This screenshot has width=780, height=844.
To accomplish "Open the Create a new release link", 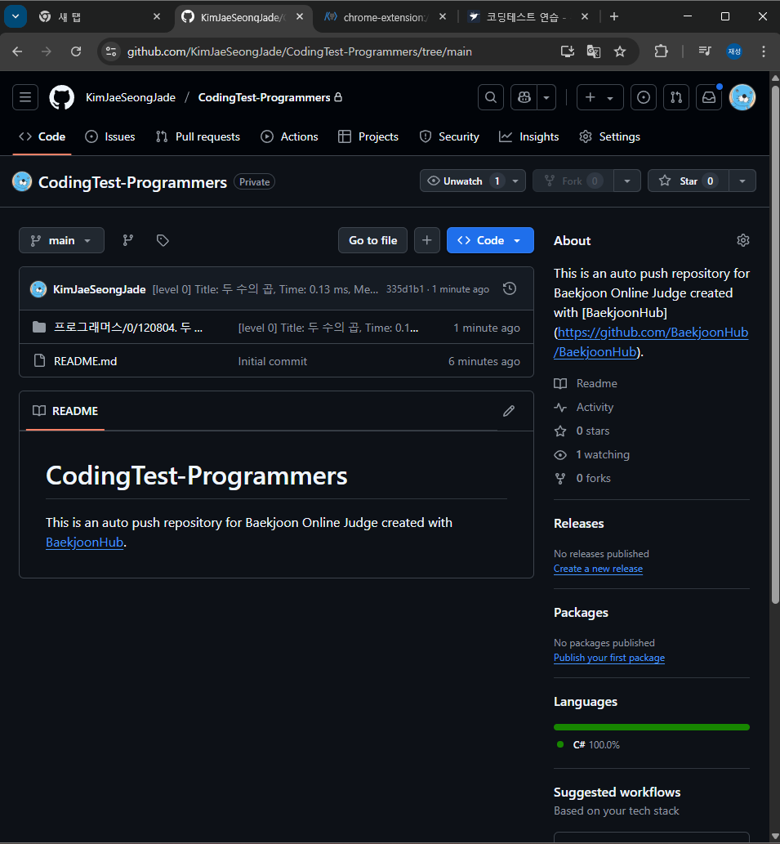I will 598,569.
